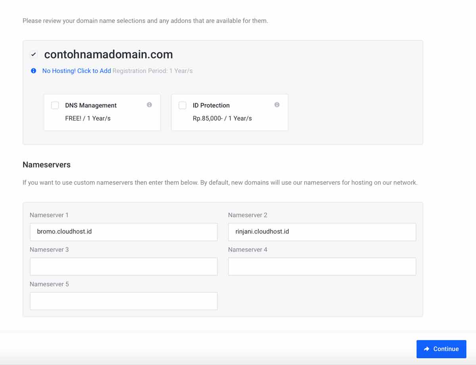Focus the empty Nameserver 3 field
The height and width of the screenshot is (365, 476).
click(x=124, y=266)
